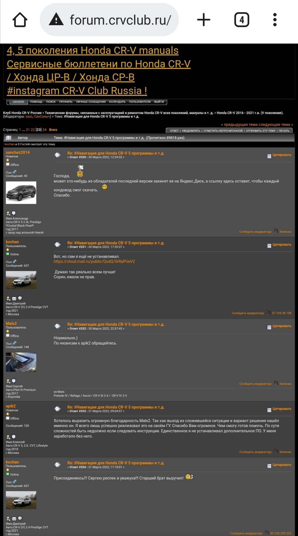Image resolution: width=298 pixels, height=536 pixels.
Task: Quote reply #332 with Цитировать
Action: 282,326
